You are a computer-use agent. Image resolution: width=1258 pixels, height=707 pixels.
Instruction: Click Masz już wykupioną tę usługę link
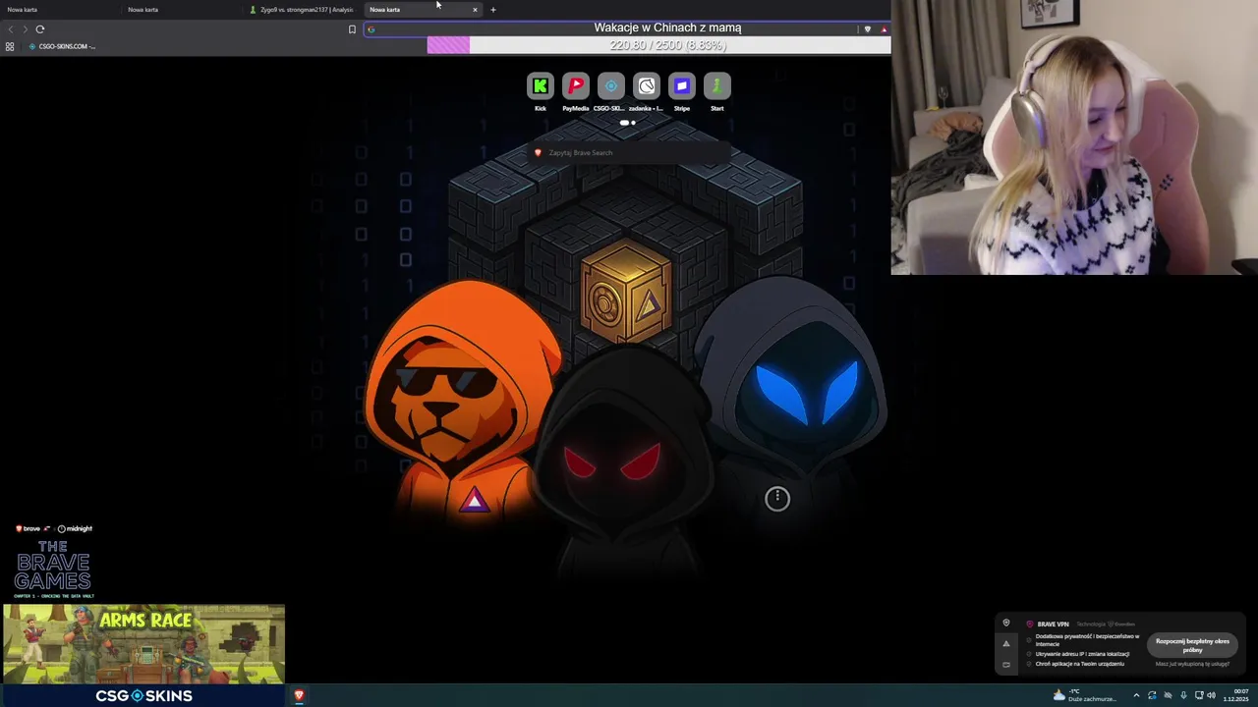[1192, 664]
